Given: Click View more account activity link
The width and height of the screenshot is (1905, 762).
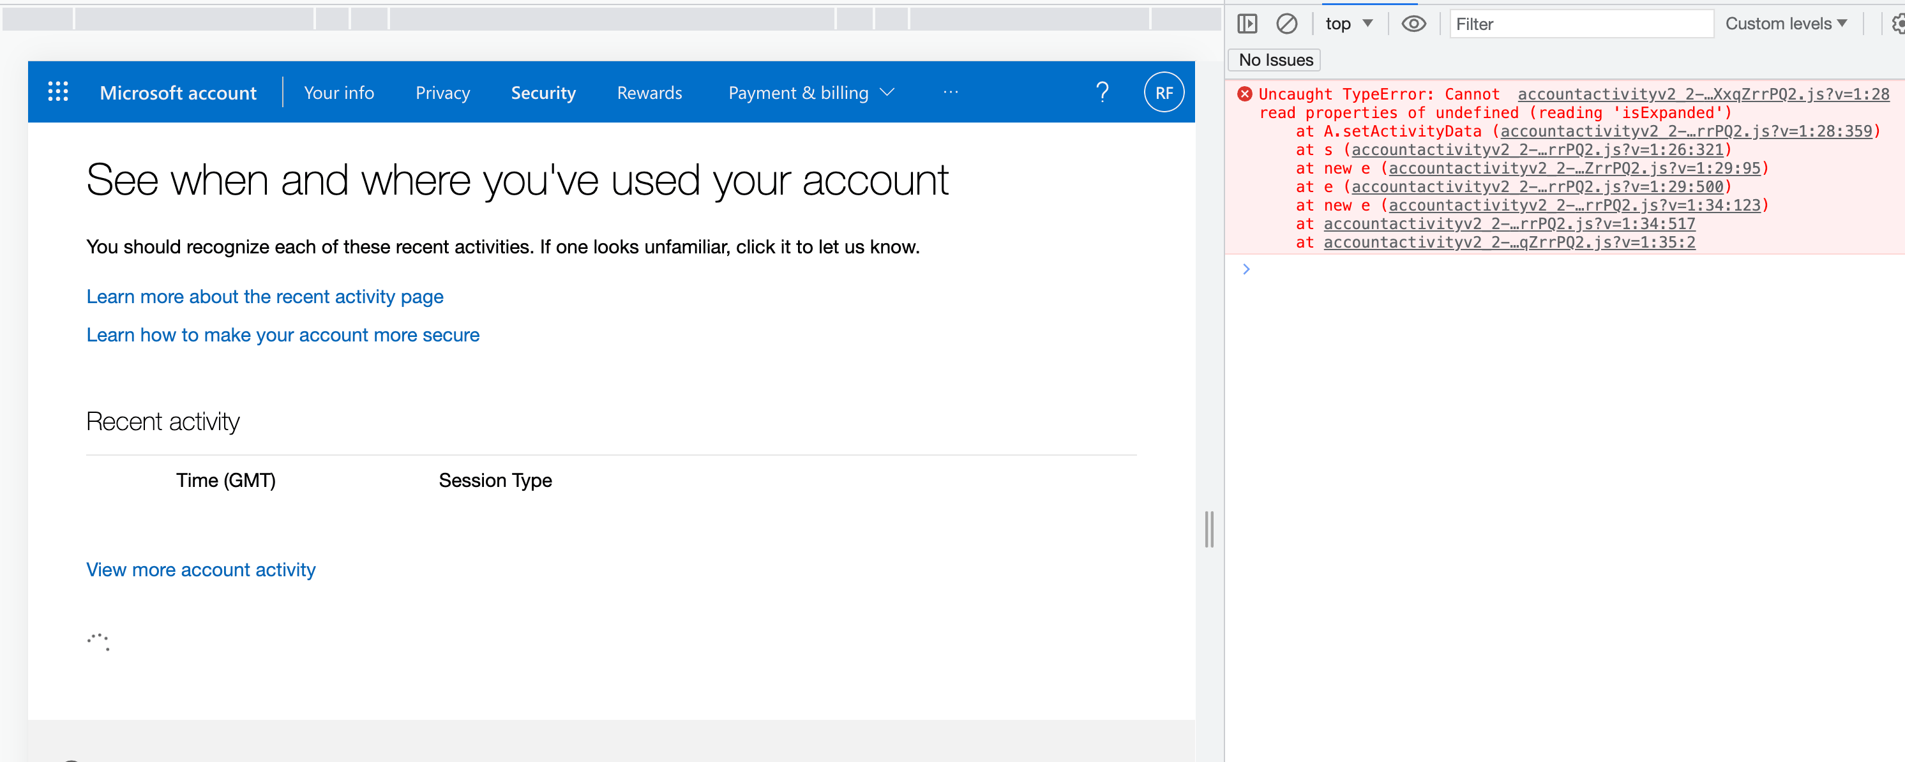Looking at the screenshot, I should (x=200, y=570).
